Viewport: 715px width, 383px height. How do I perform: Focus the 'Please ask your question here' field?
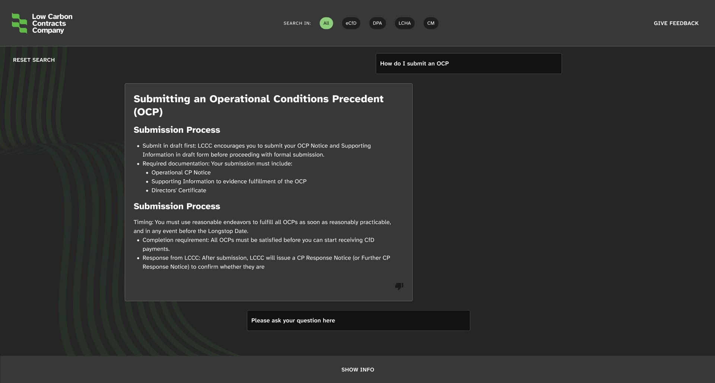[358, 321]
